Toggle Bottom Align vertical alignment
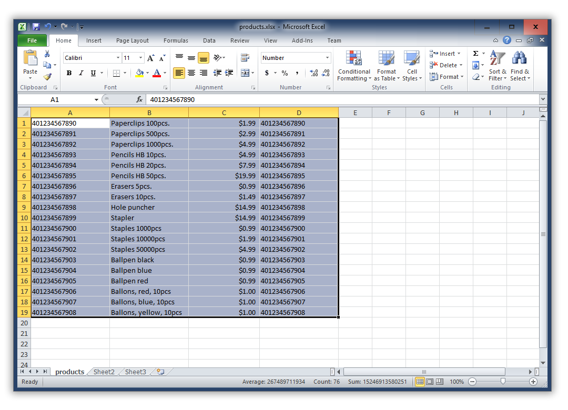 click(204, 58)
